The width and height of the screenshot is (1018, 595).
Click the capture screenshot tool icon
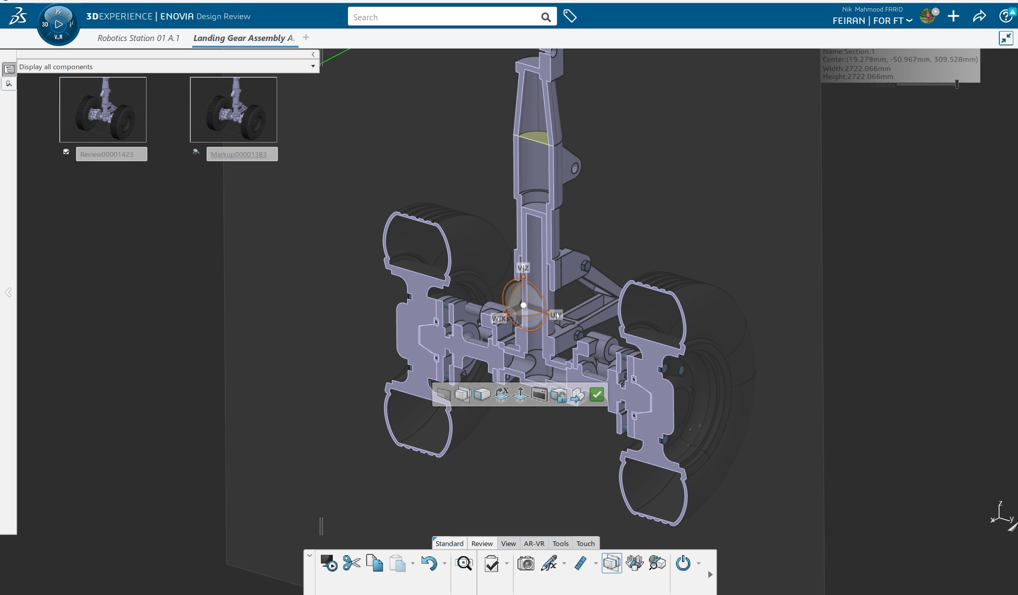pos(526,563)
